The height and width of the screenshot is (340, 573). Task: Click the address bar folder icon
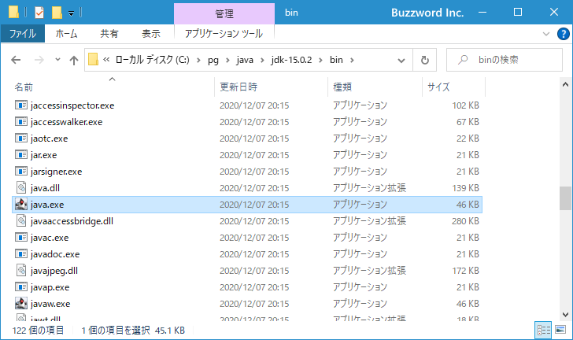click(x=93, y=60)
